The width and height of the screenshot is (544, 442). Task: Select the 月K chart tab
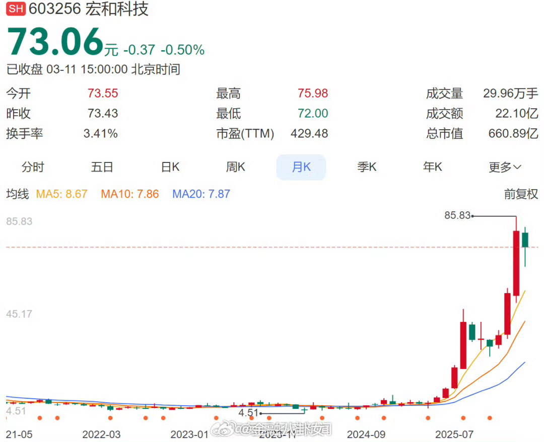coord(301,167)
